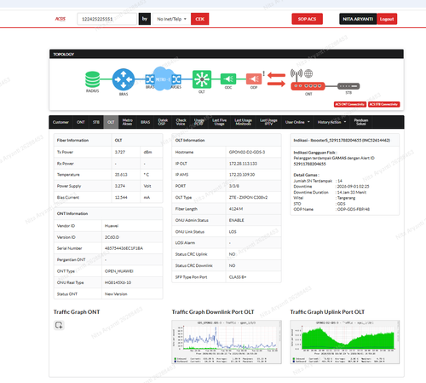Open the Last Usage Minitools tab
Screen dimensions: 426x383
pyautogui.click(x=243, y=122)
